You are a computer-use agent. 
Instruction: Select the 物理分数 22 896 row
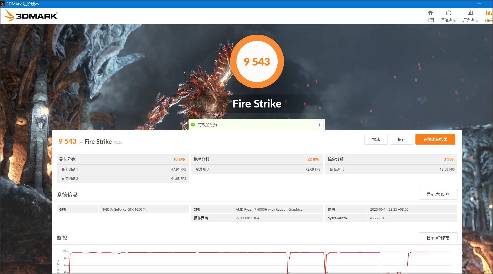tap(257, 159)
